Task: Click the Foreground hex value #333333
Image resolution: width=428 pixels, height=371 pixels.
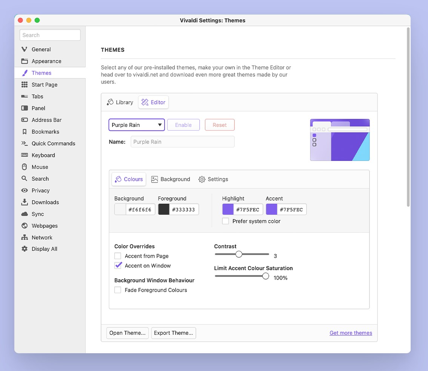Action: coord(184,210)
